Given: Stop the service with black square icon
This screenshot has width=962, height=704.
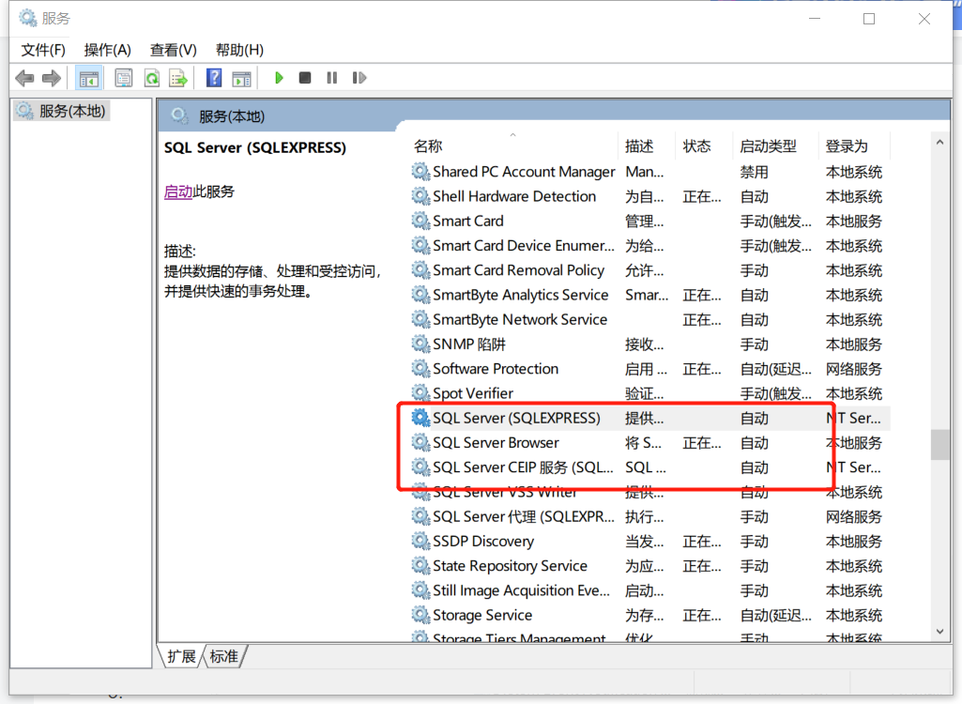Looking at the screenshot, I should tap(304, 78).
